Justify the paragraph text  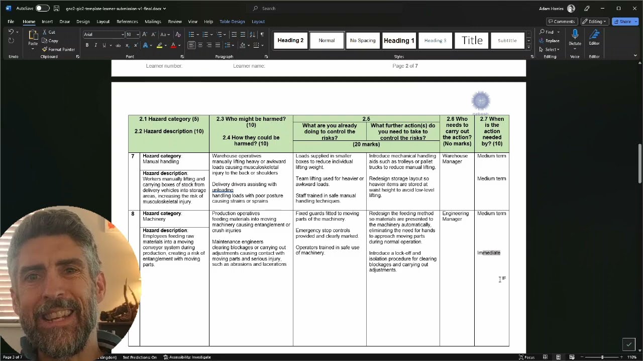(218, 46)
